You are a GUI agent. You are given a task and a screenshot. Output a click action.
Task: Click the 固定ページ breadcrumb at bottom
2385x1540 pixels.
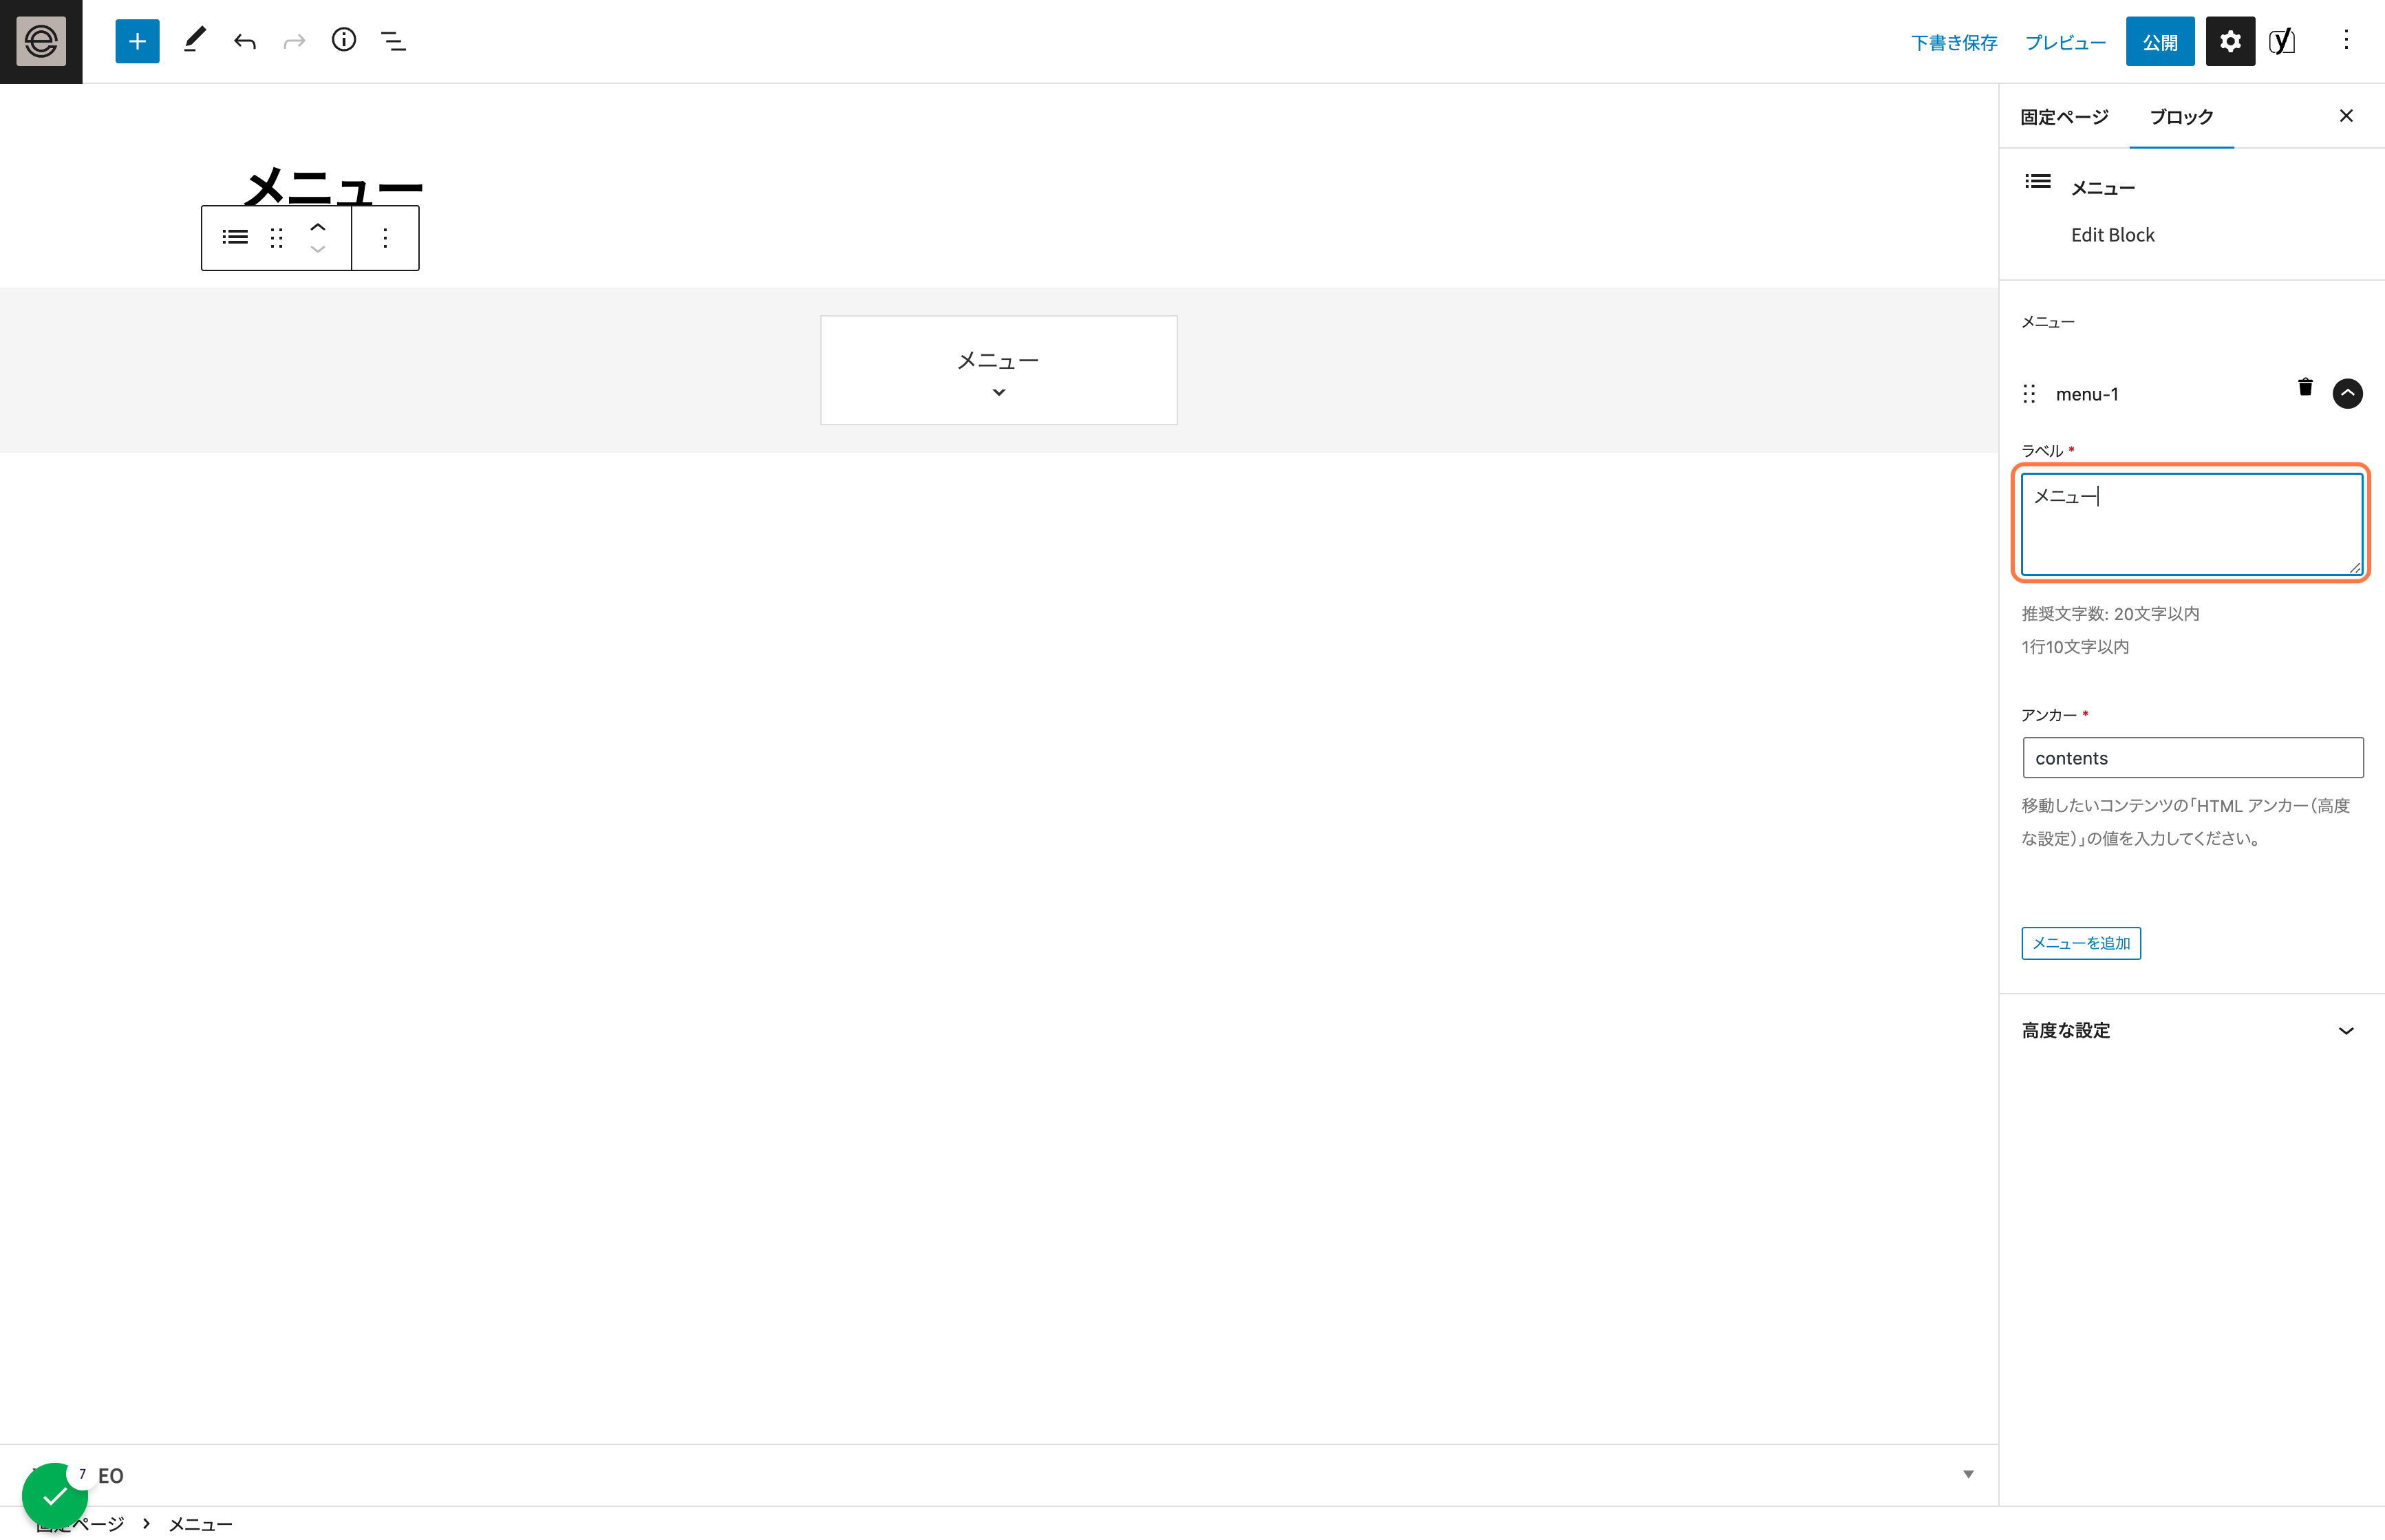[x=80, y=1524]
